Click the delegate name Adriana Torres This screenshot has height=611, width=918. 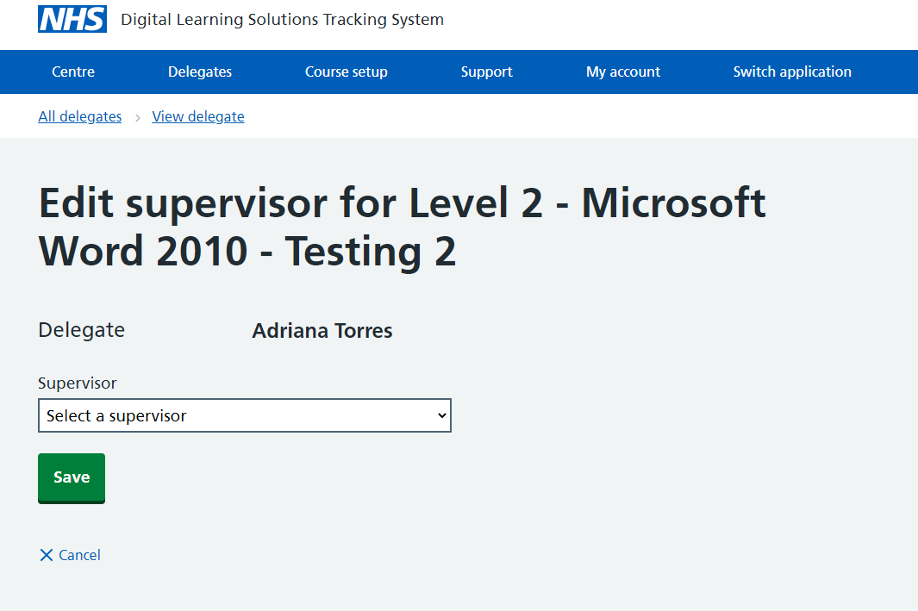(x=322, y=331)
